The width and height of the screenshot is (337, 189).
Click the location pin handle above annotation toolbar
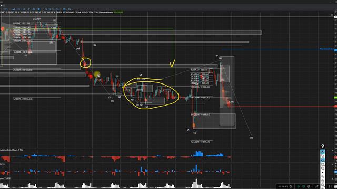323,146
